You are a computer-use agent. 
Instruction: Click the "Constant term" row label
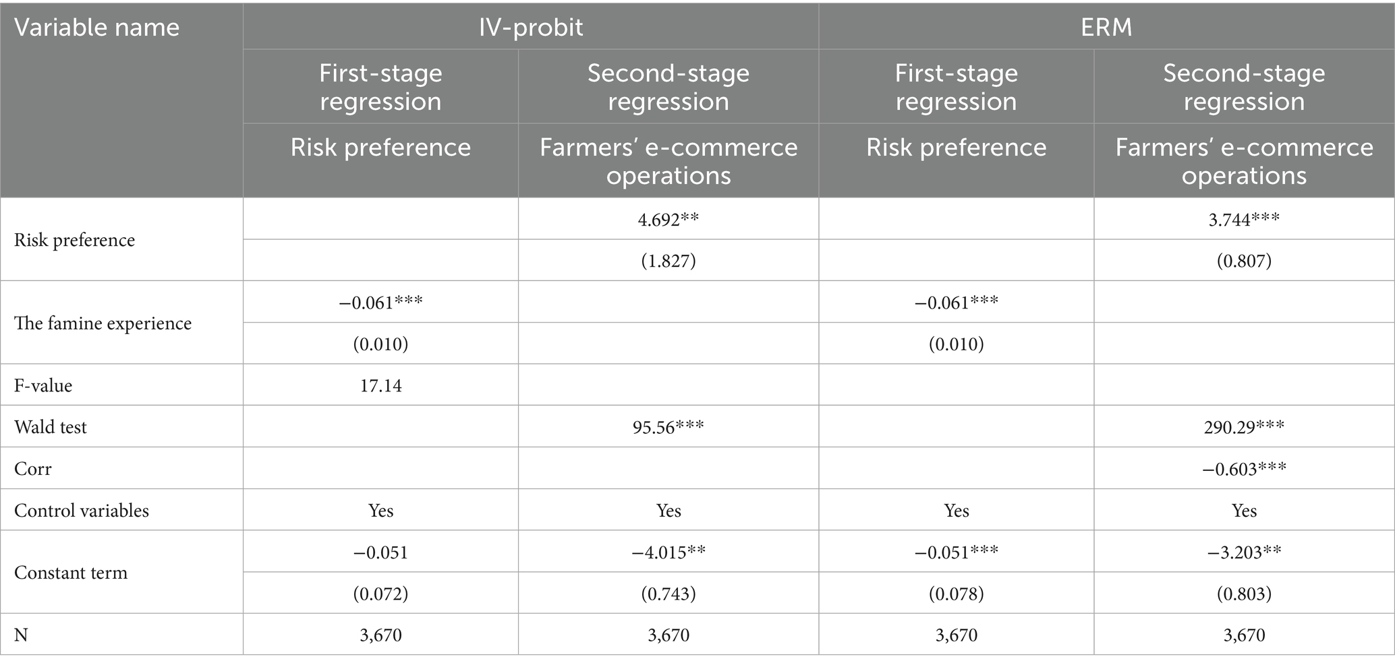coord(71,573)
